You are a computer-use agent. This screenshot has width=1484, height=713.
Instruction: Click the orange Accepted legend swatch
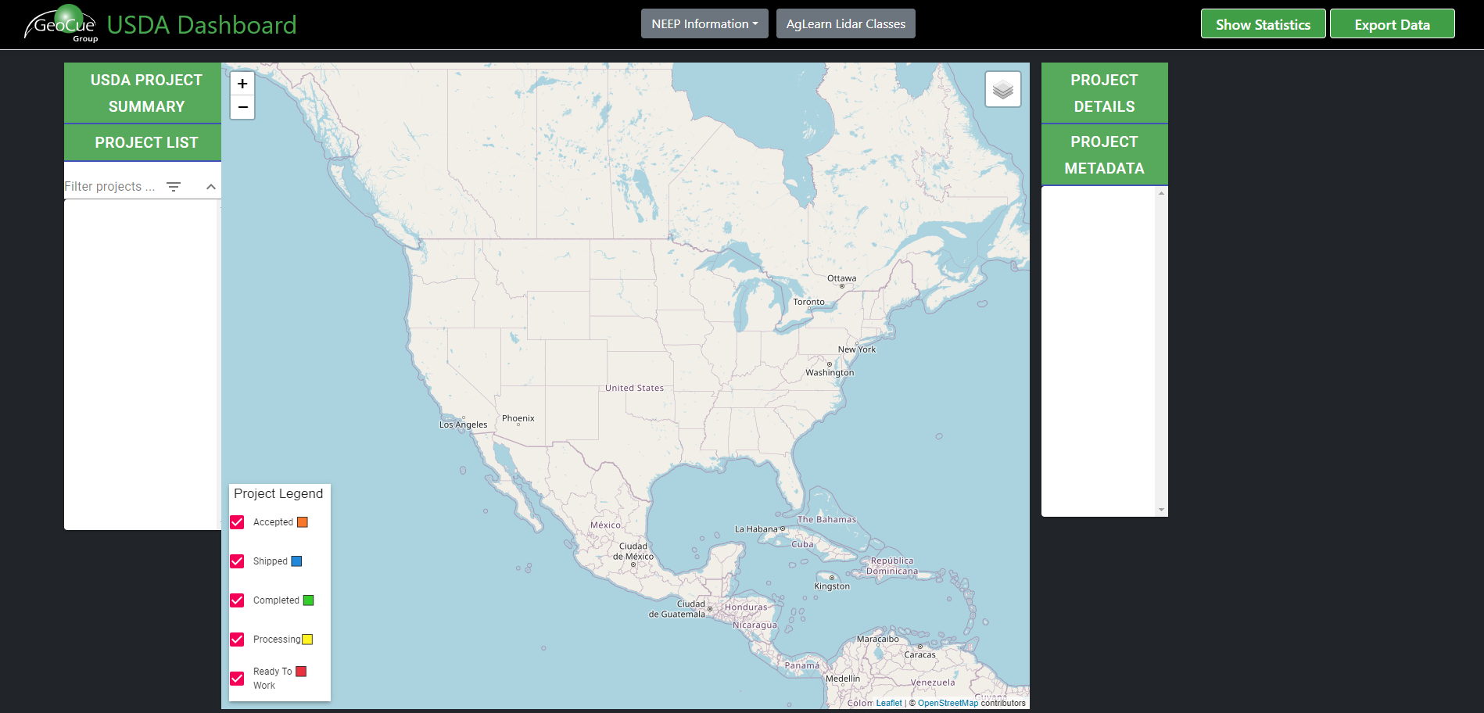click(x=303, y=521)
